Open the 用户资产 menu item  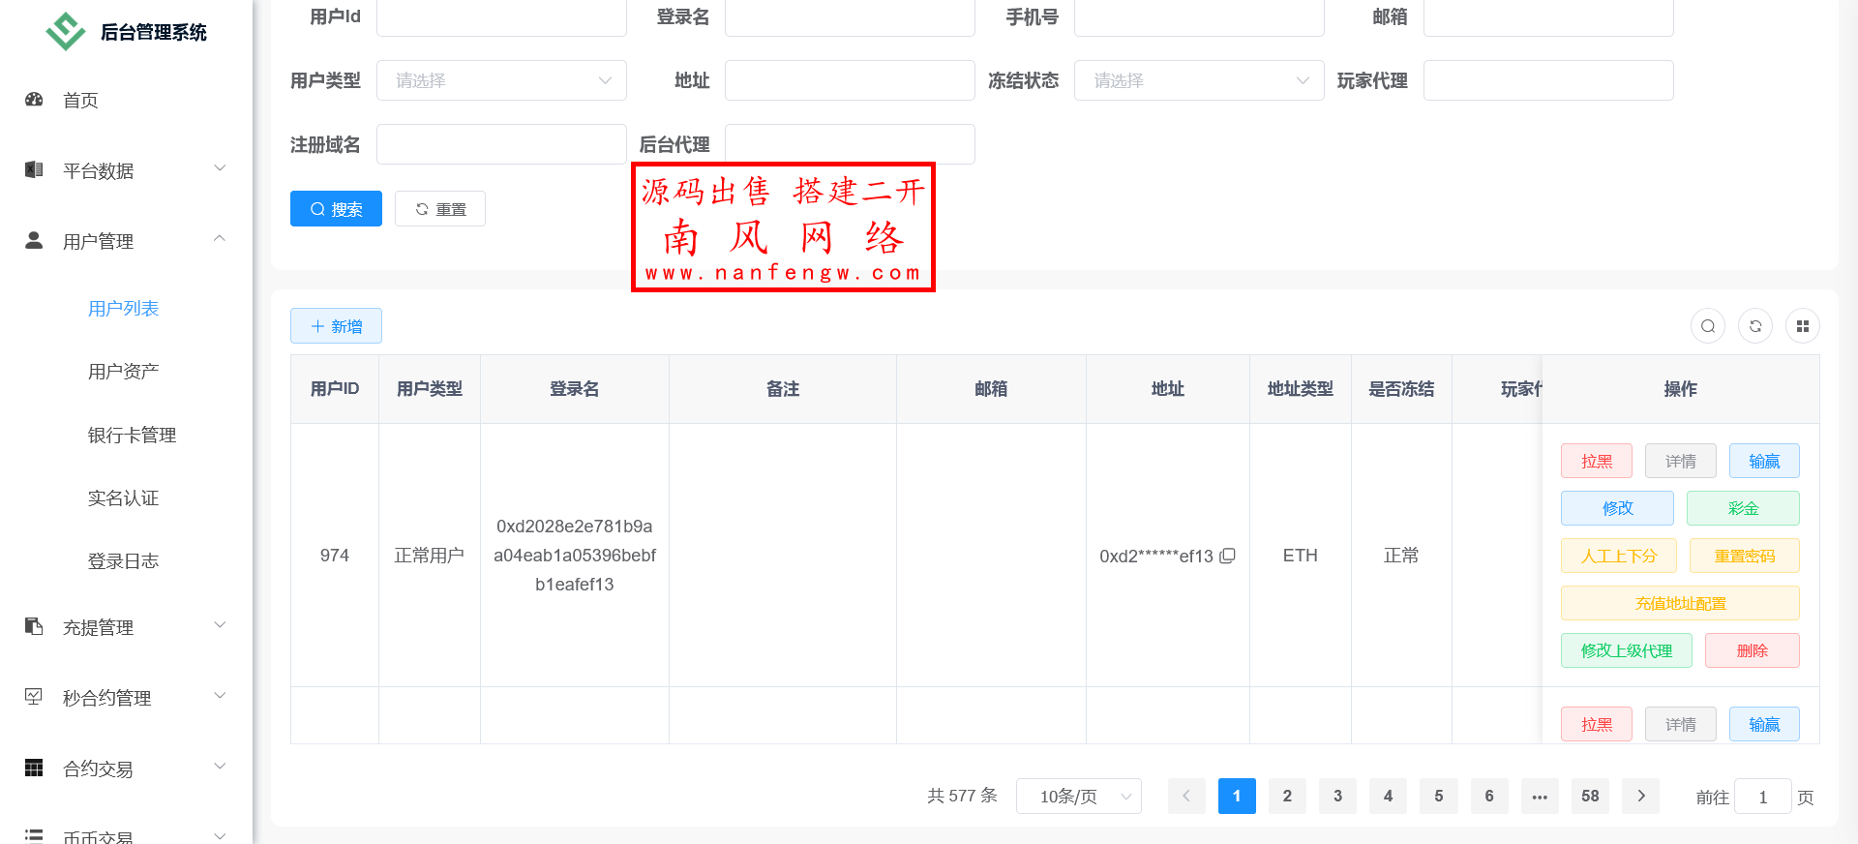click(x=124, y=372)
